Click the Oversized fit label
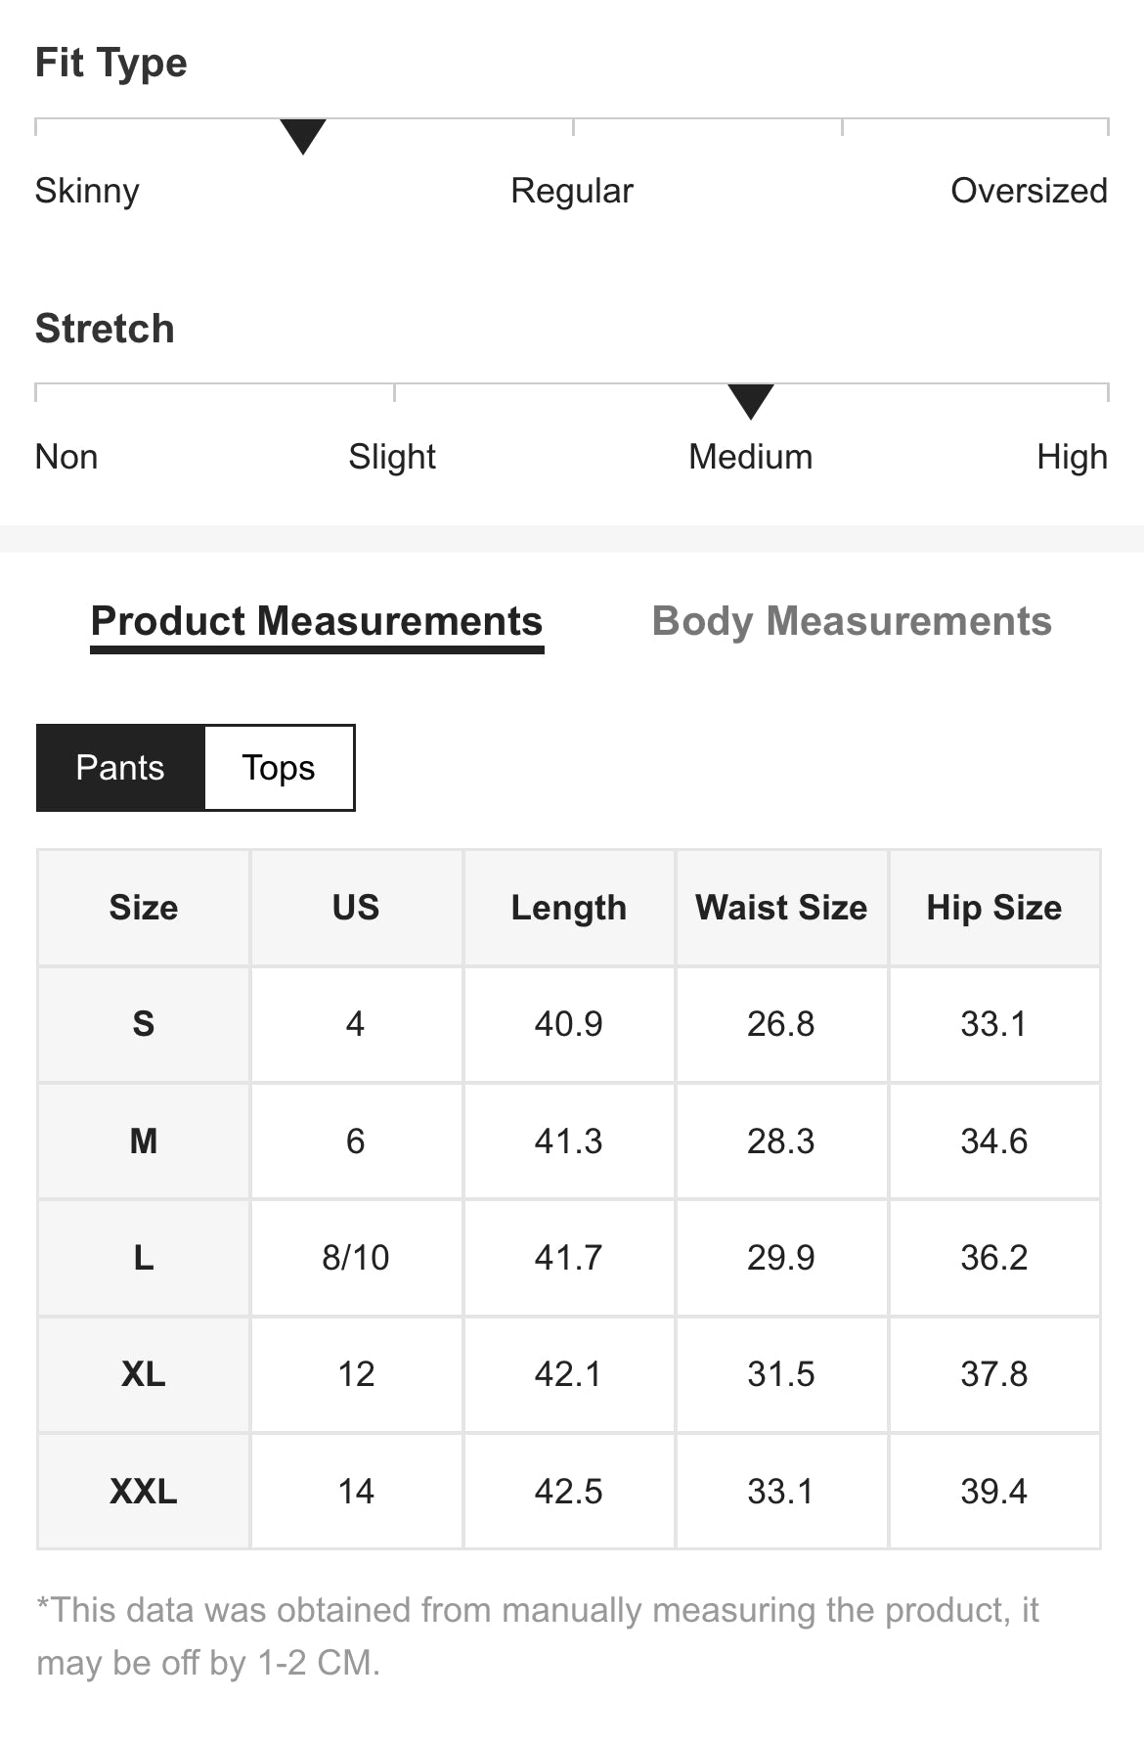Image resolution: width=1144 pixels, height=1744 pixels. (x=1029, y=191)
